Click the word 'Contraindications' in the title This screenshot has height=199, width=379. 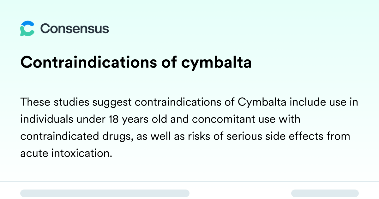(x=88, y=62)
